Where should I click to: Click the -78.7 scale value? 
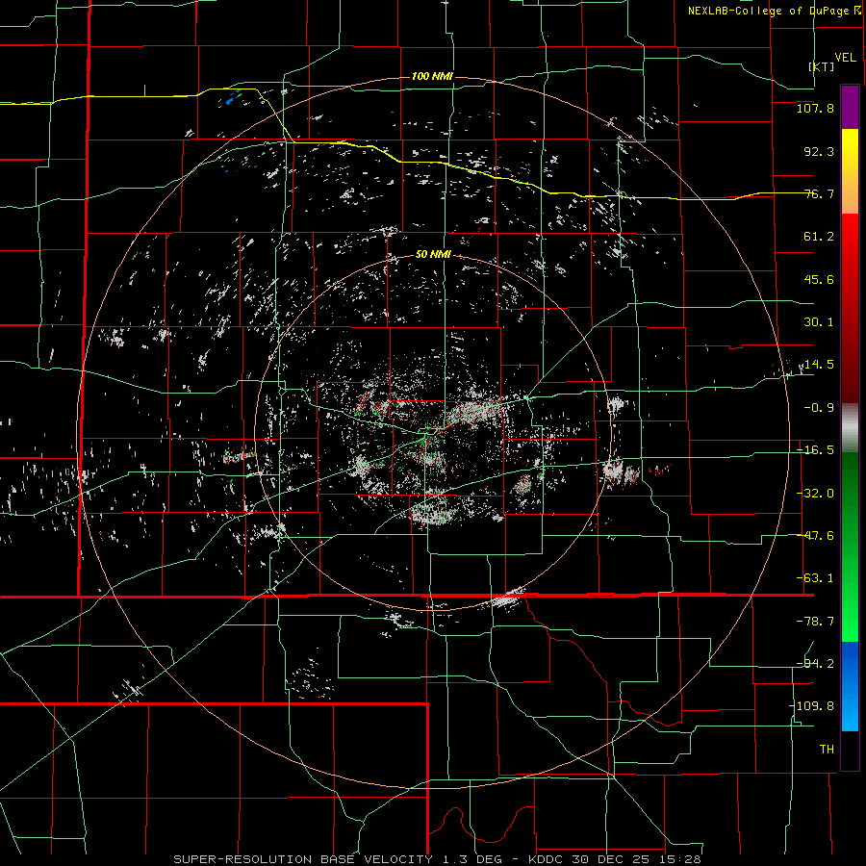[x=815, y=622]
